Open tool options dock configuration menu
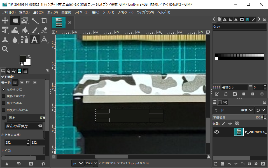Screen dimensions: 268x168 (x=47, y=71)
